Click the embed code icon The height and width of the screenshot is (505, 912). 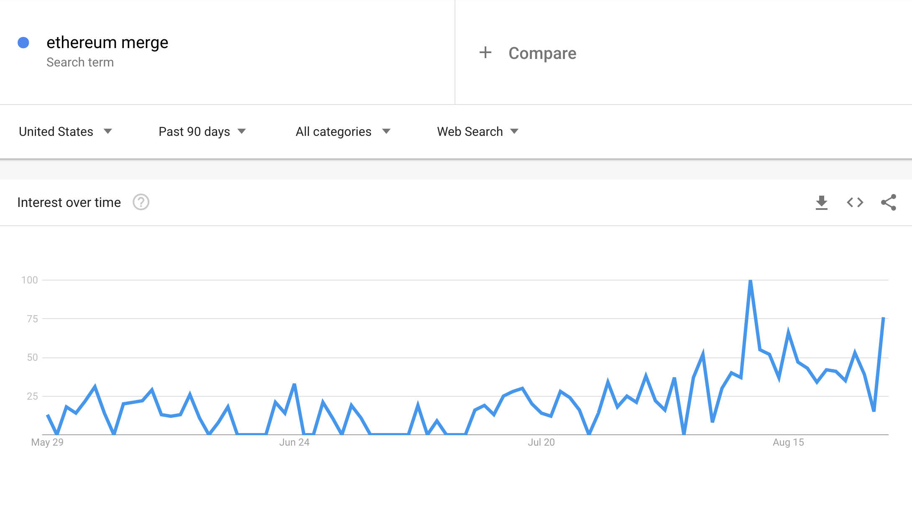pyautogui.click(x=855, y=203)
